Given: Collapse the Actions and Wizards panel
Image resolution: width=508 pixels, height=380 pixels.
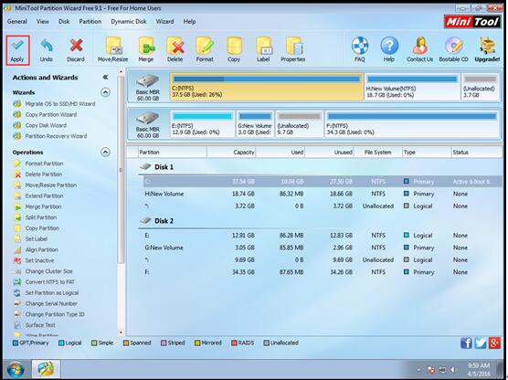Looking at the screenshot, I should (105, 77).
